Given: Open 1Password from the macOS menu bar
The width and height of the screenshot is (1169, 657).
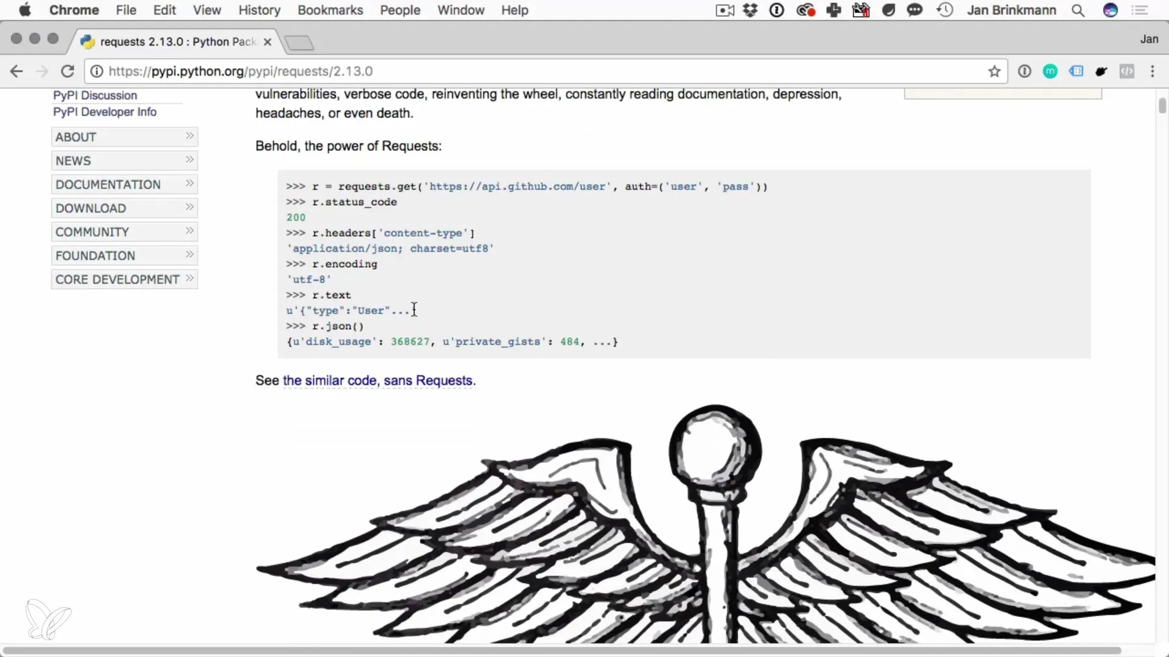Looking at the screenshot, I should [777, 10].
